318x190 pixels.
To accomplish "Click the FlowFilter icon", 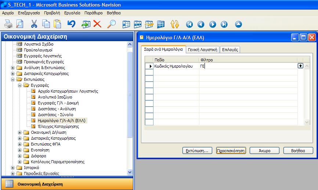I will 149,24.
